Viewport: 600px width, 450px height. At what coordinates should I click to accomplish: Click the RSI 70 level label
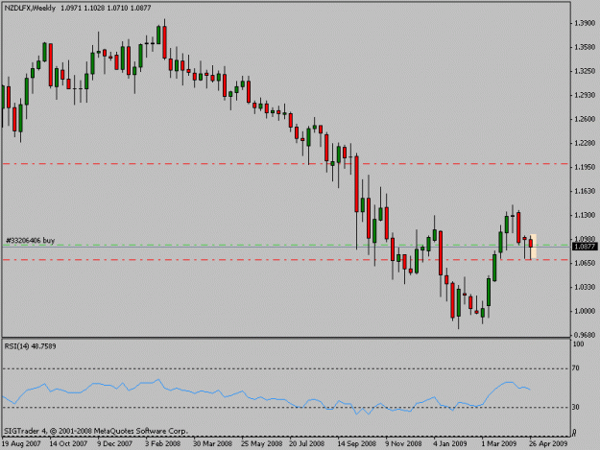(575, 368)
